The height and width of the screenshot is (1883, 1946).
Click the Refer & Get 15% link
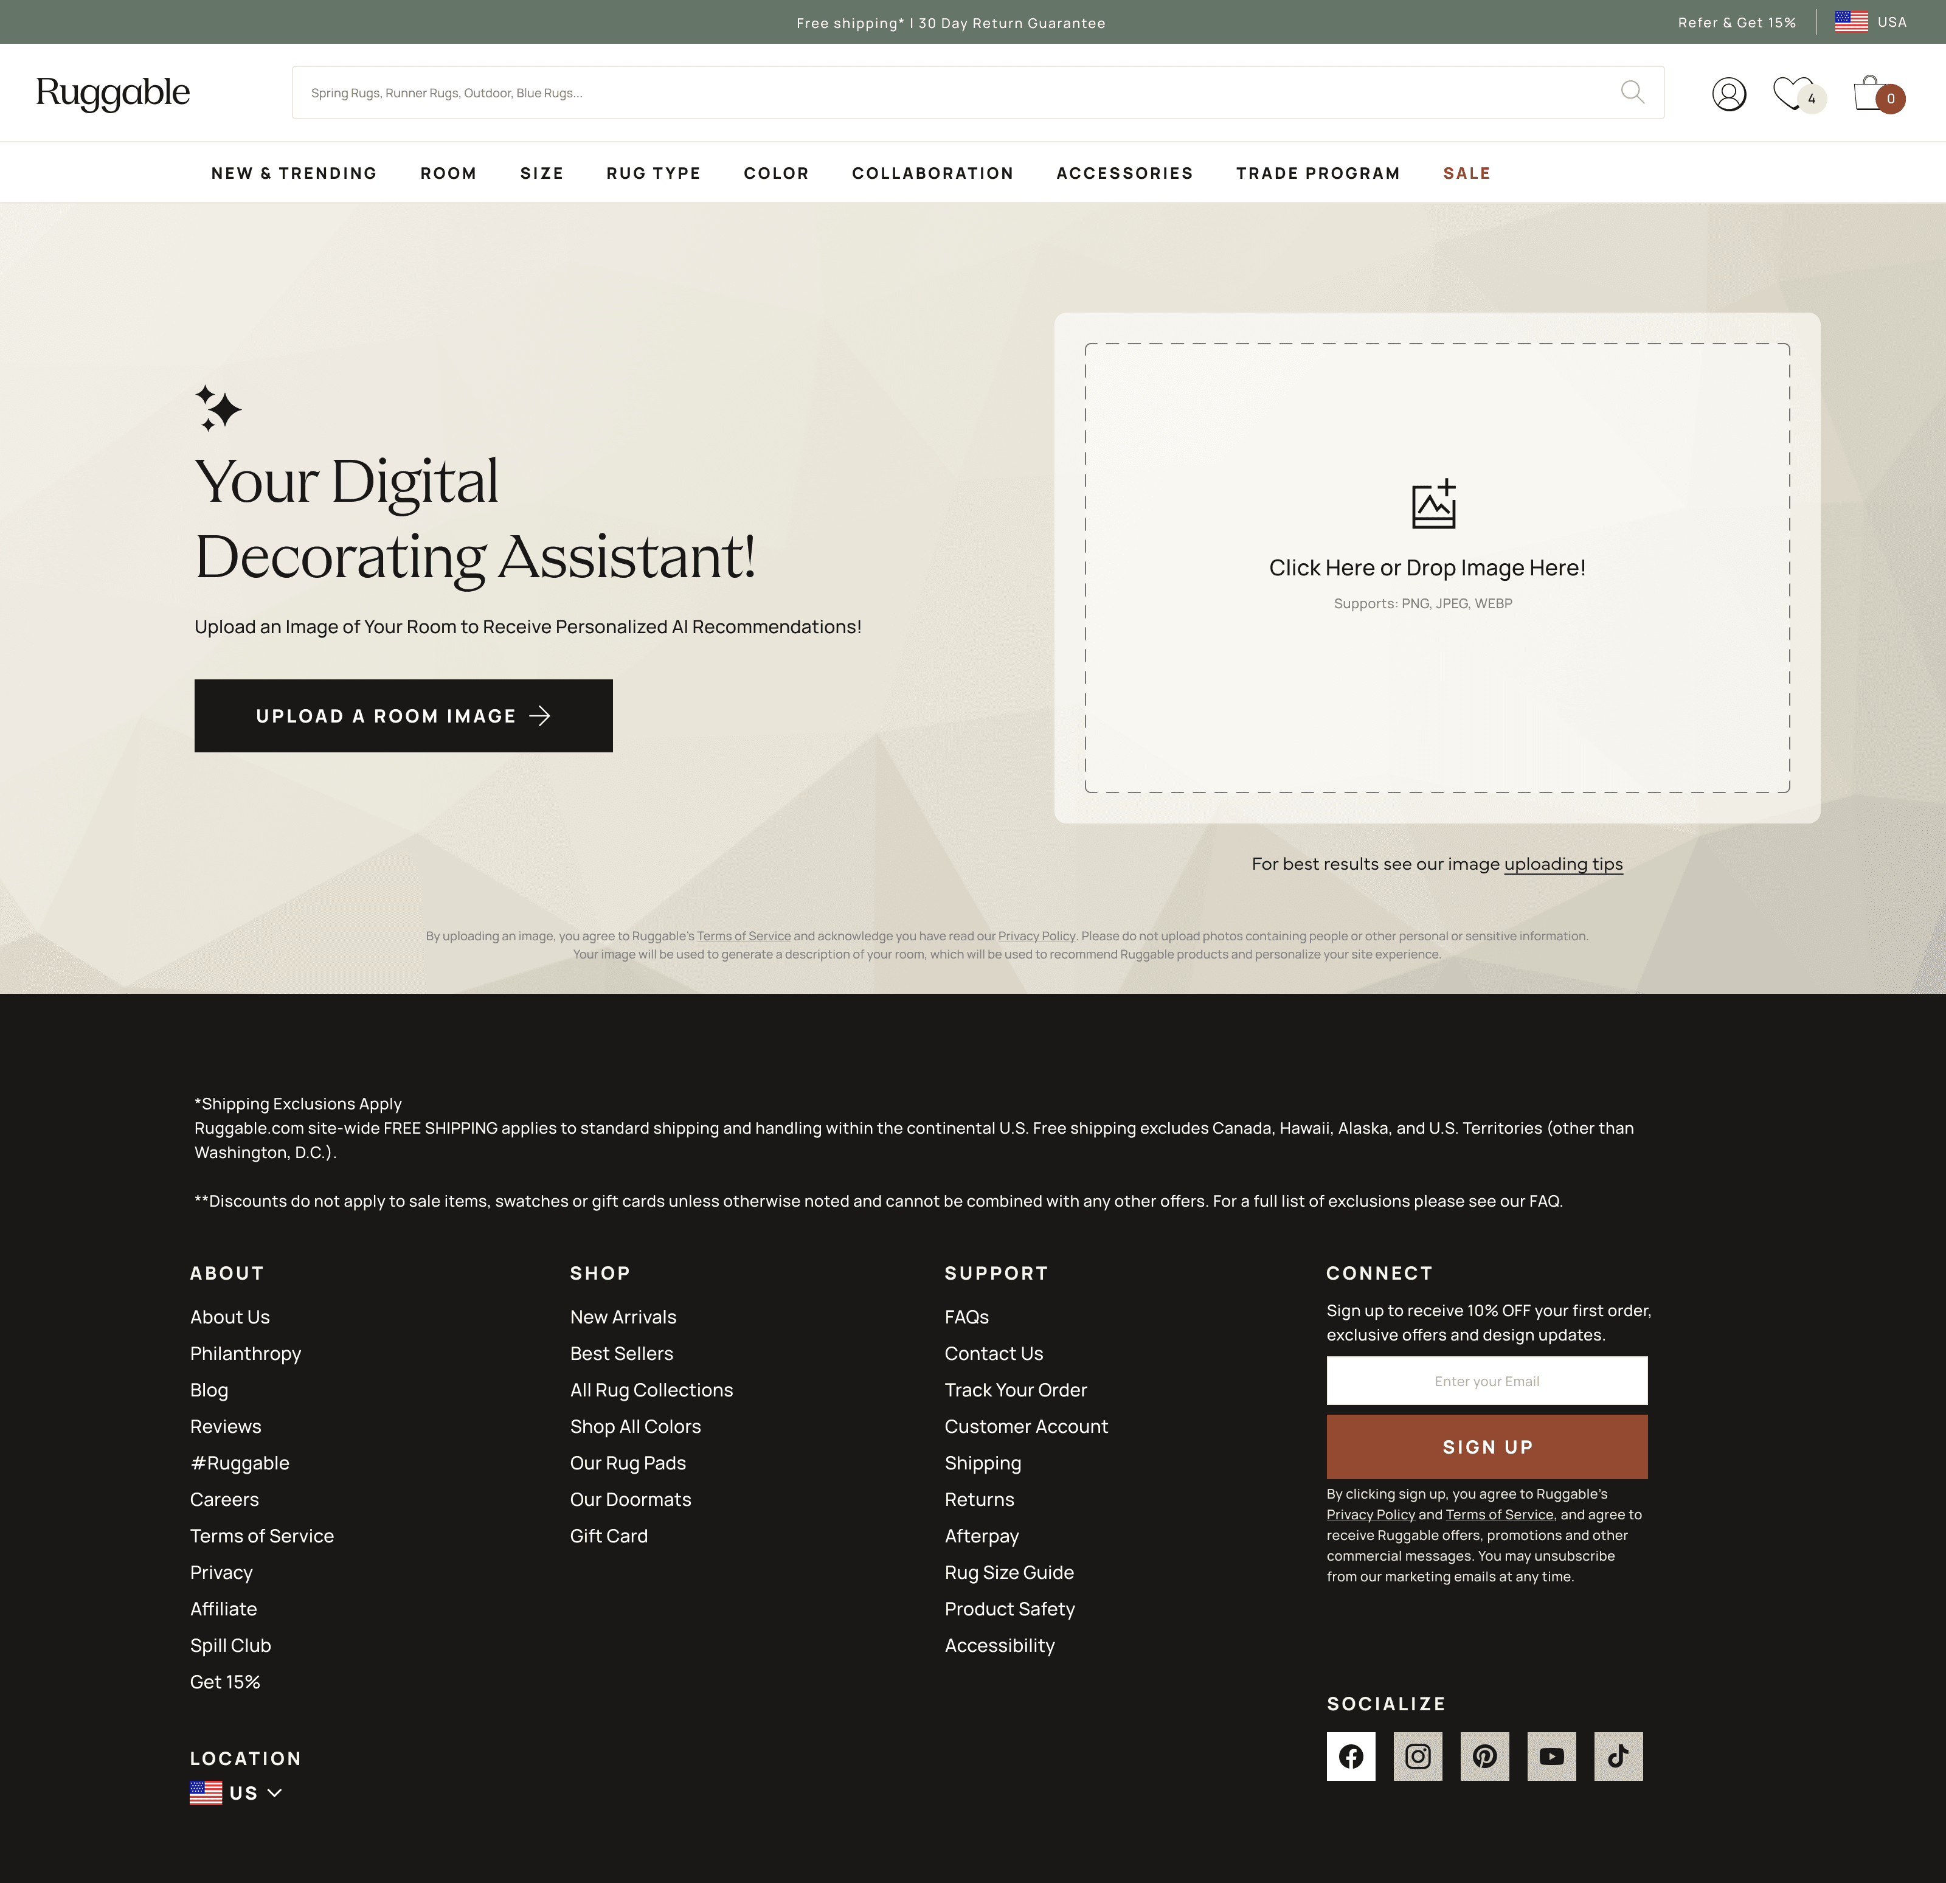[1737, 22]
